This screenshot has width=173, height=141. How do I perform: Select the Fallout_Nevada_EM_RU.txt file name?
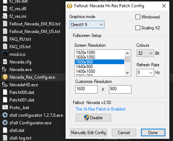(35, 24)
